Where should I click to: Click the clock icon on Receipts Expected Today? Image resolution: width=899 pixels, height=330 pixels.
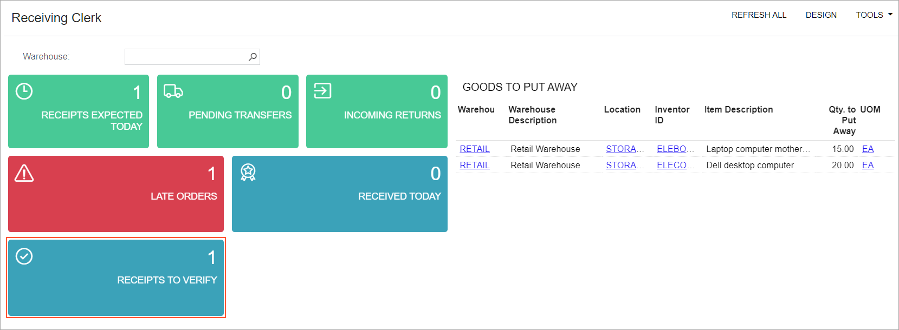point(24,91)
